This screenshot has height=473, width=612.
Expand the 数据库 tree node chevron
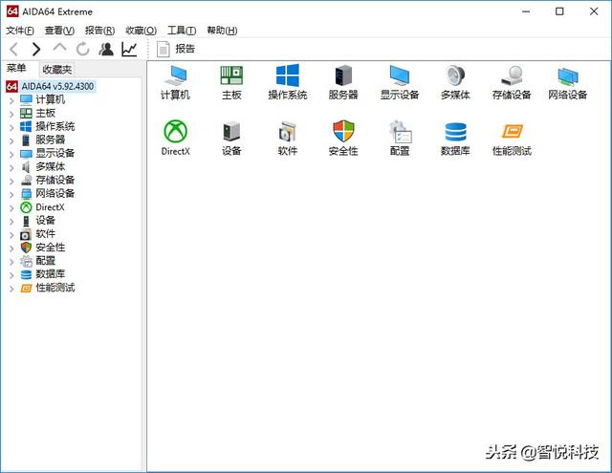[11, 275]
